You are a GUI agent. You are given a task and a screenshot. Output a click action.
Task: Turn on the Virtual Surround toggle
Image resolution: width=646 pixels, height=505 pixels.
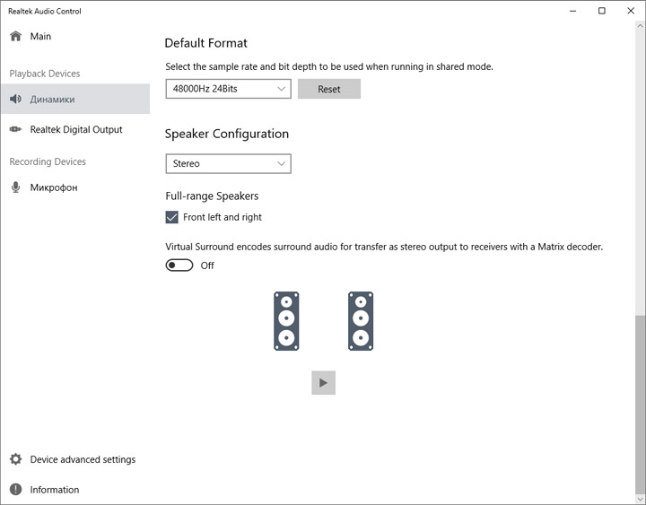pos(179,266)
